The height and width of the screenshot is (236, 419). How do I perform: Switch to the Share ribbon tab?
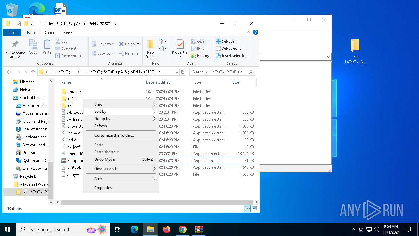[x=49, y=32]
